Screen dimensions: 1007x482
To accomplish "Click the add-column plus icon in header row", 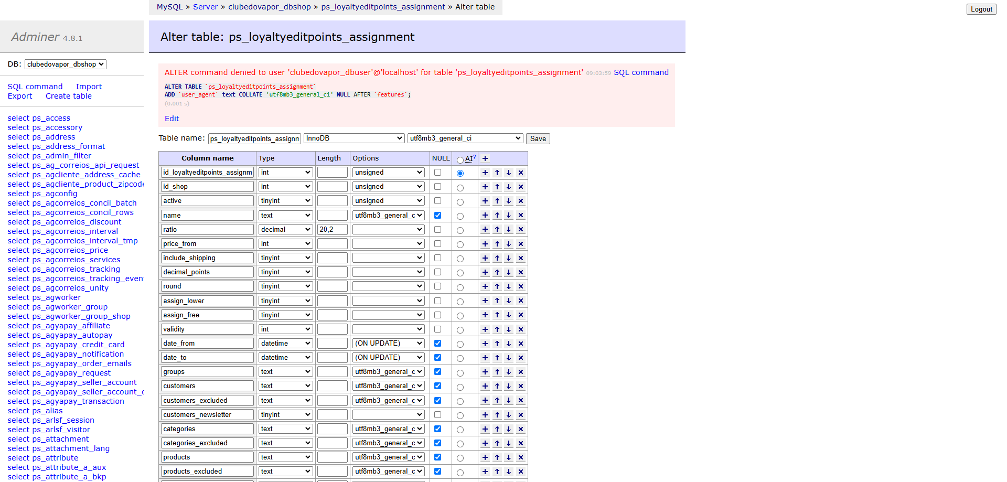I will (x=485, y=158).
